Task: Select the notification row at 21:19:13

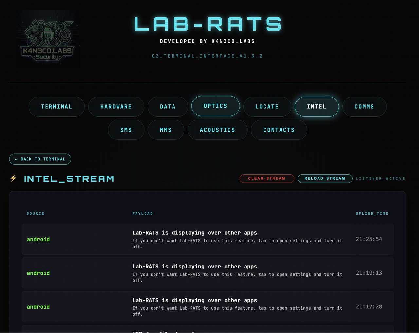Action: 208,273
